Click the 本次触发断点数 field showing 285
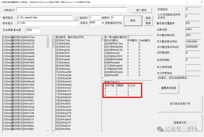Image resolution: width=204 pixels, height=137 pixels. point(193,35)
